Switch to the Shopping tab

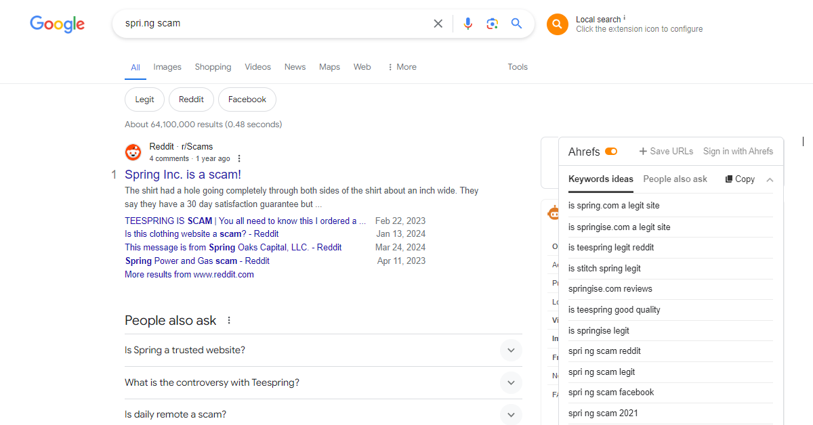click(213, 67)
